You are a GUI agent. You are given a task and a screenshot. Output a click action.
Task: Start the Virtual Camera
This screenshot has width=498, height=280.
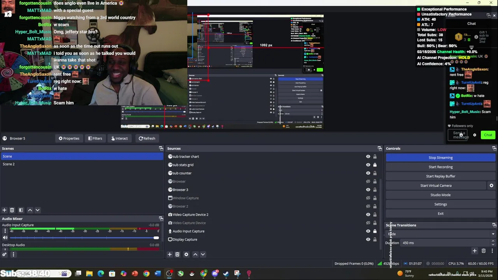tap(436, 185)
